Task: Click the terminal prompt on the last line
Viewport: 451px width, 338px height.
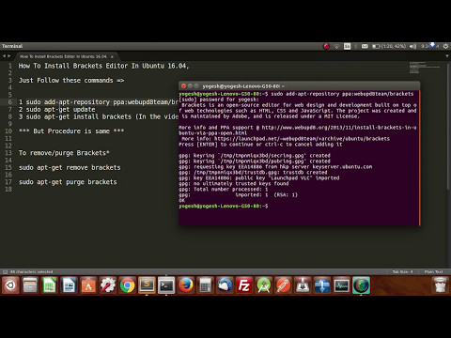Action: pos(223,206)
